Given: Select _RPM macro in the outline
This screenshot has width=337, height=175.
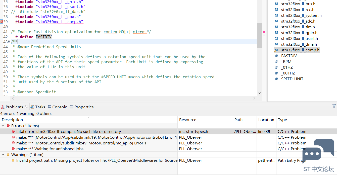Looking at the screenshot, I should (x=286, y=62).
